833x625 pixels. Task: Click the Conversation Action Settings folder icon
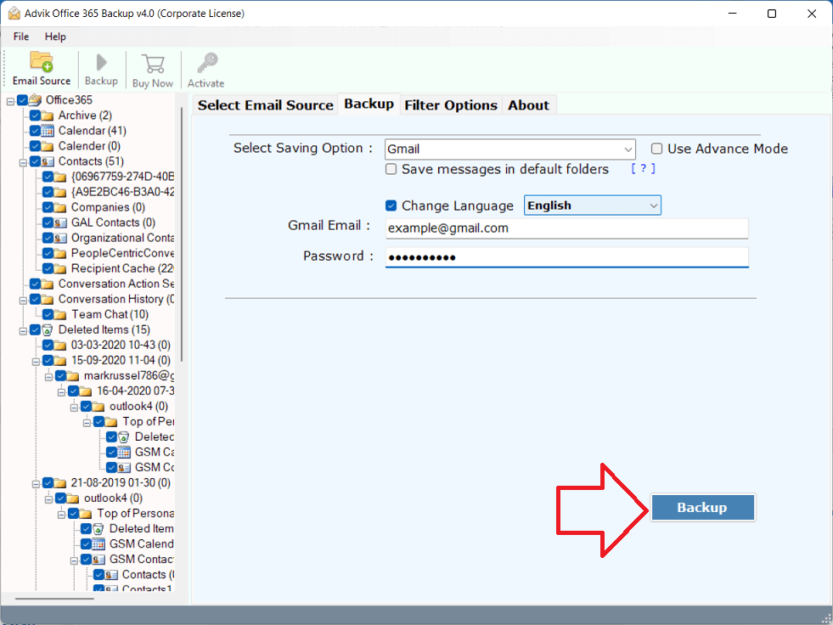point(48,284)
